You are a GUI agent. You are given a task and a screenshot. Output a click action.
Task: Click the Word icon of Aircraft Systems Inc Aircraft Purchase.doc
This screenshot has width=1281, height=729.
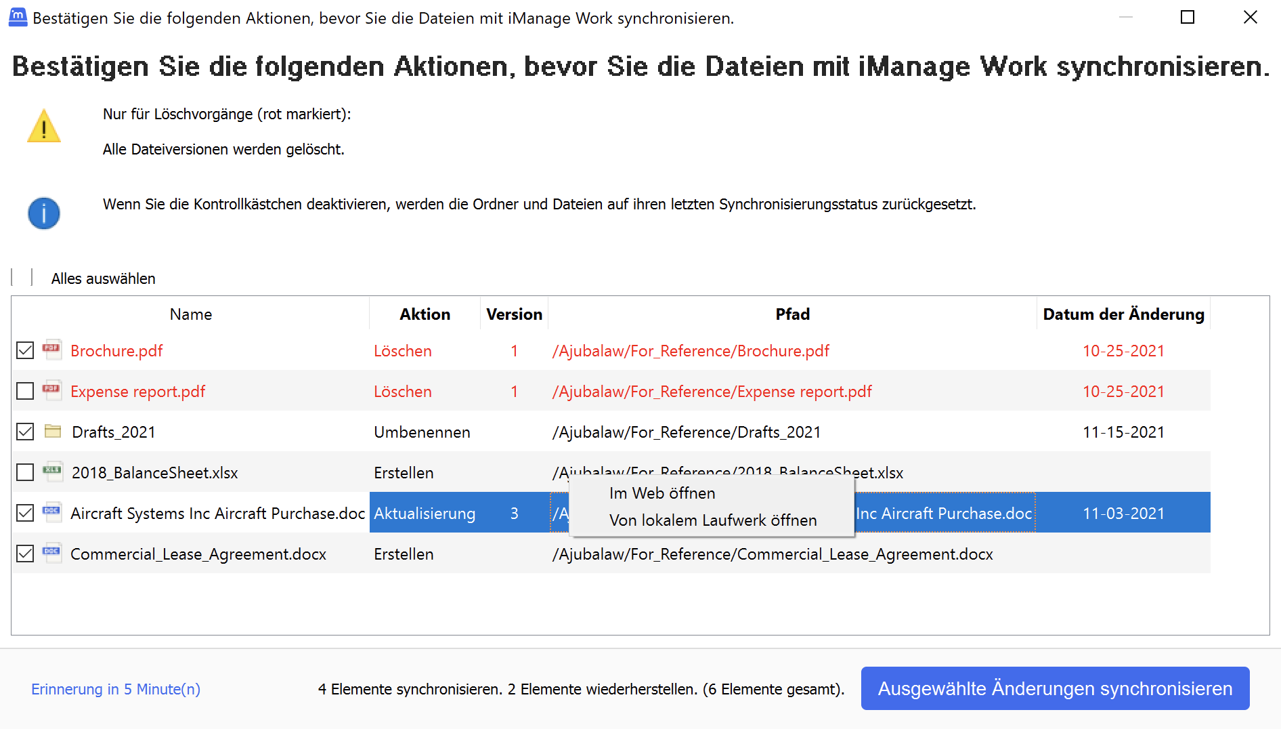[51, 512]
